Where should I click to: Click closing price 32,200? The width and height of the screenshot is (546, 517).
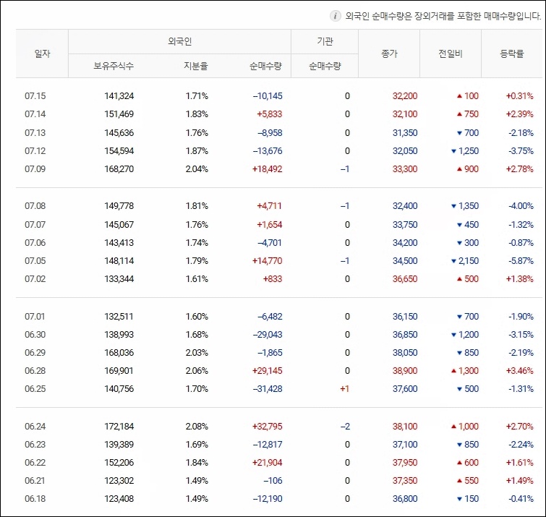tap(405, 96)
